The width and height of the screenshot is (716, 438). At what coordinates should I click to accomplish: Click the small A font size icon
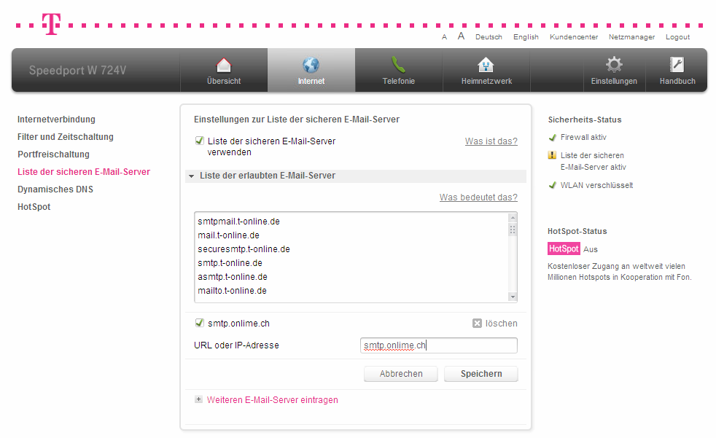pos(444,37)
